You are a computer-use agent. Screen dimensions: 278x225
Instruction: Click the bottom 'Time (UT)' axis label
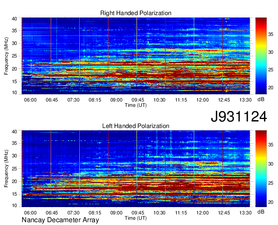136,218
